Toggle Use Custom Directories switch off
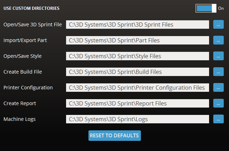This screenshot has height=151, width=229. point(206,8)
